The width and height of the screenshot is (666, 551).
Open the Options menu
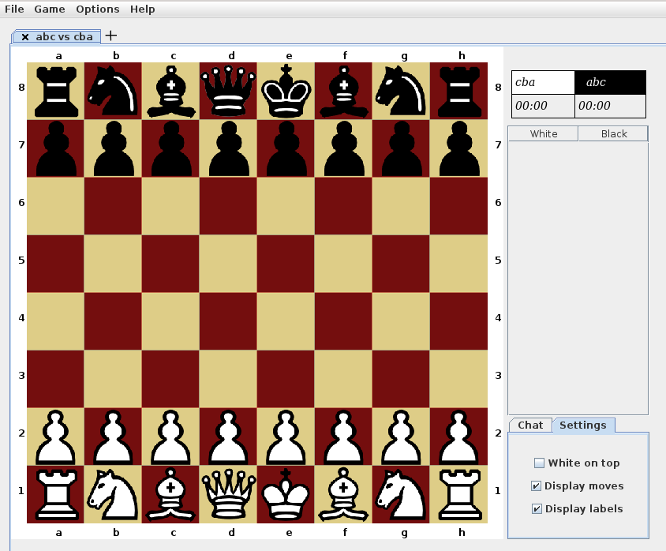coord(97,9)
